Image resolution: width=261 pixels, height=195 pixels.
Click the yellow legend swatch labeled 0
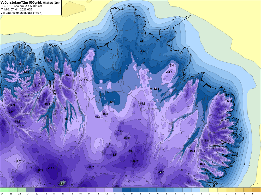pyautogui.click(x=213, y=190)
